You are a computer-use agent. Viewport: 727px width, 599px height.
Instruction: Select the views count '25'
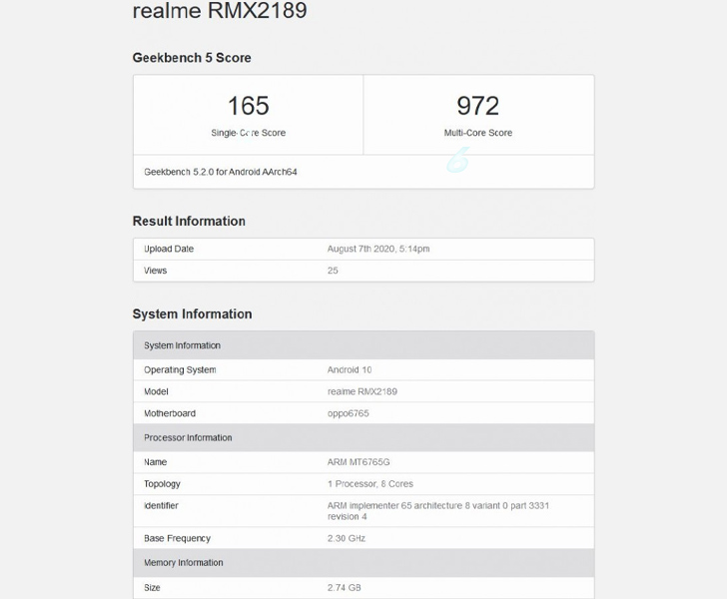click(333, 271)
